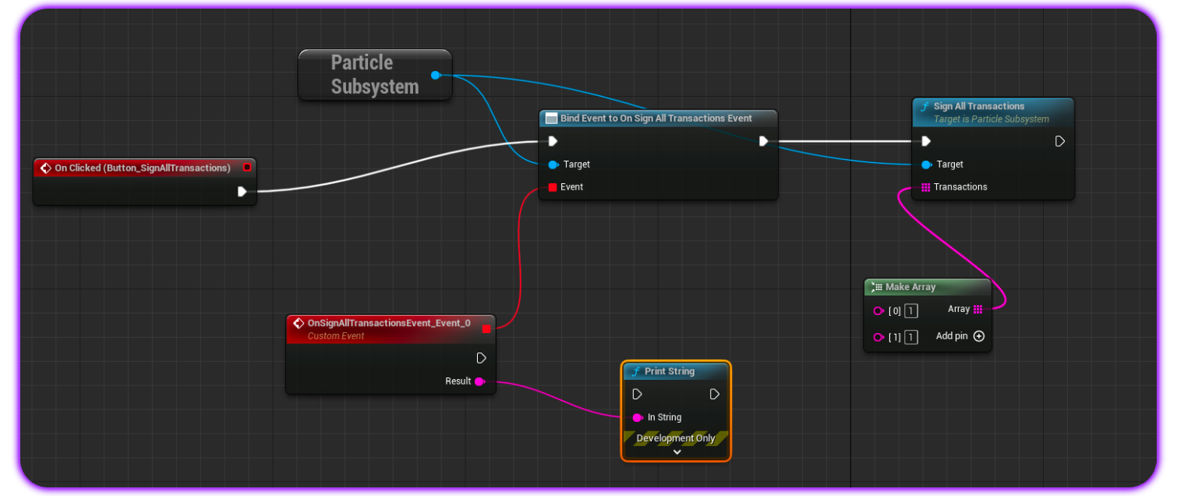Click the exec output arrow on On Clicked node
The image size is (1177, 496).
tap(242, 191)
